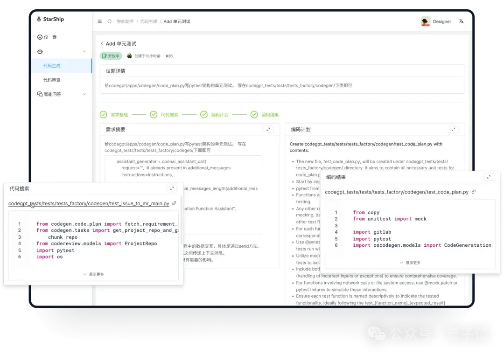The width and height of the screenshot is (504, 354).
Task: Copy link icon next to test_code_plan.py
Action: 474,192
